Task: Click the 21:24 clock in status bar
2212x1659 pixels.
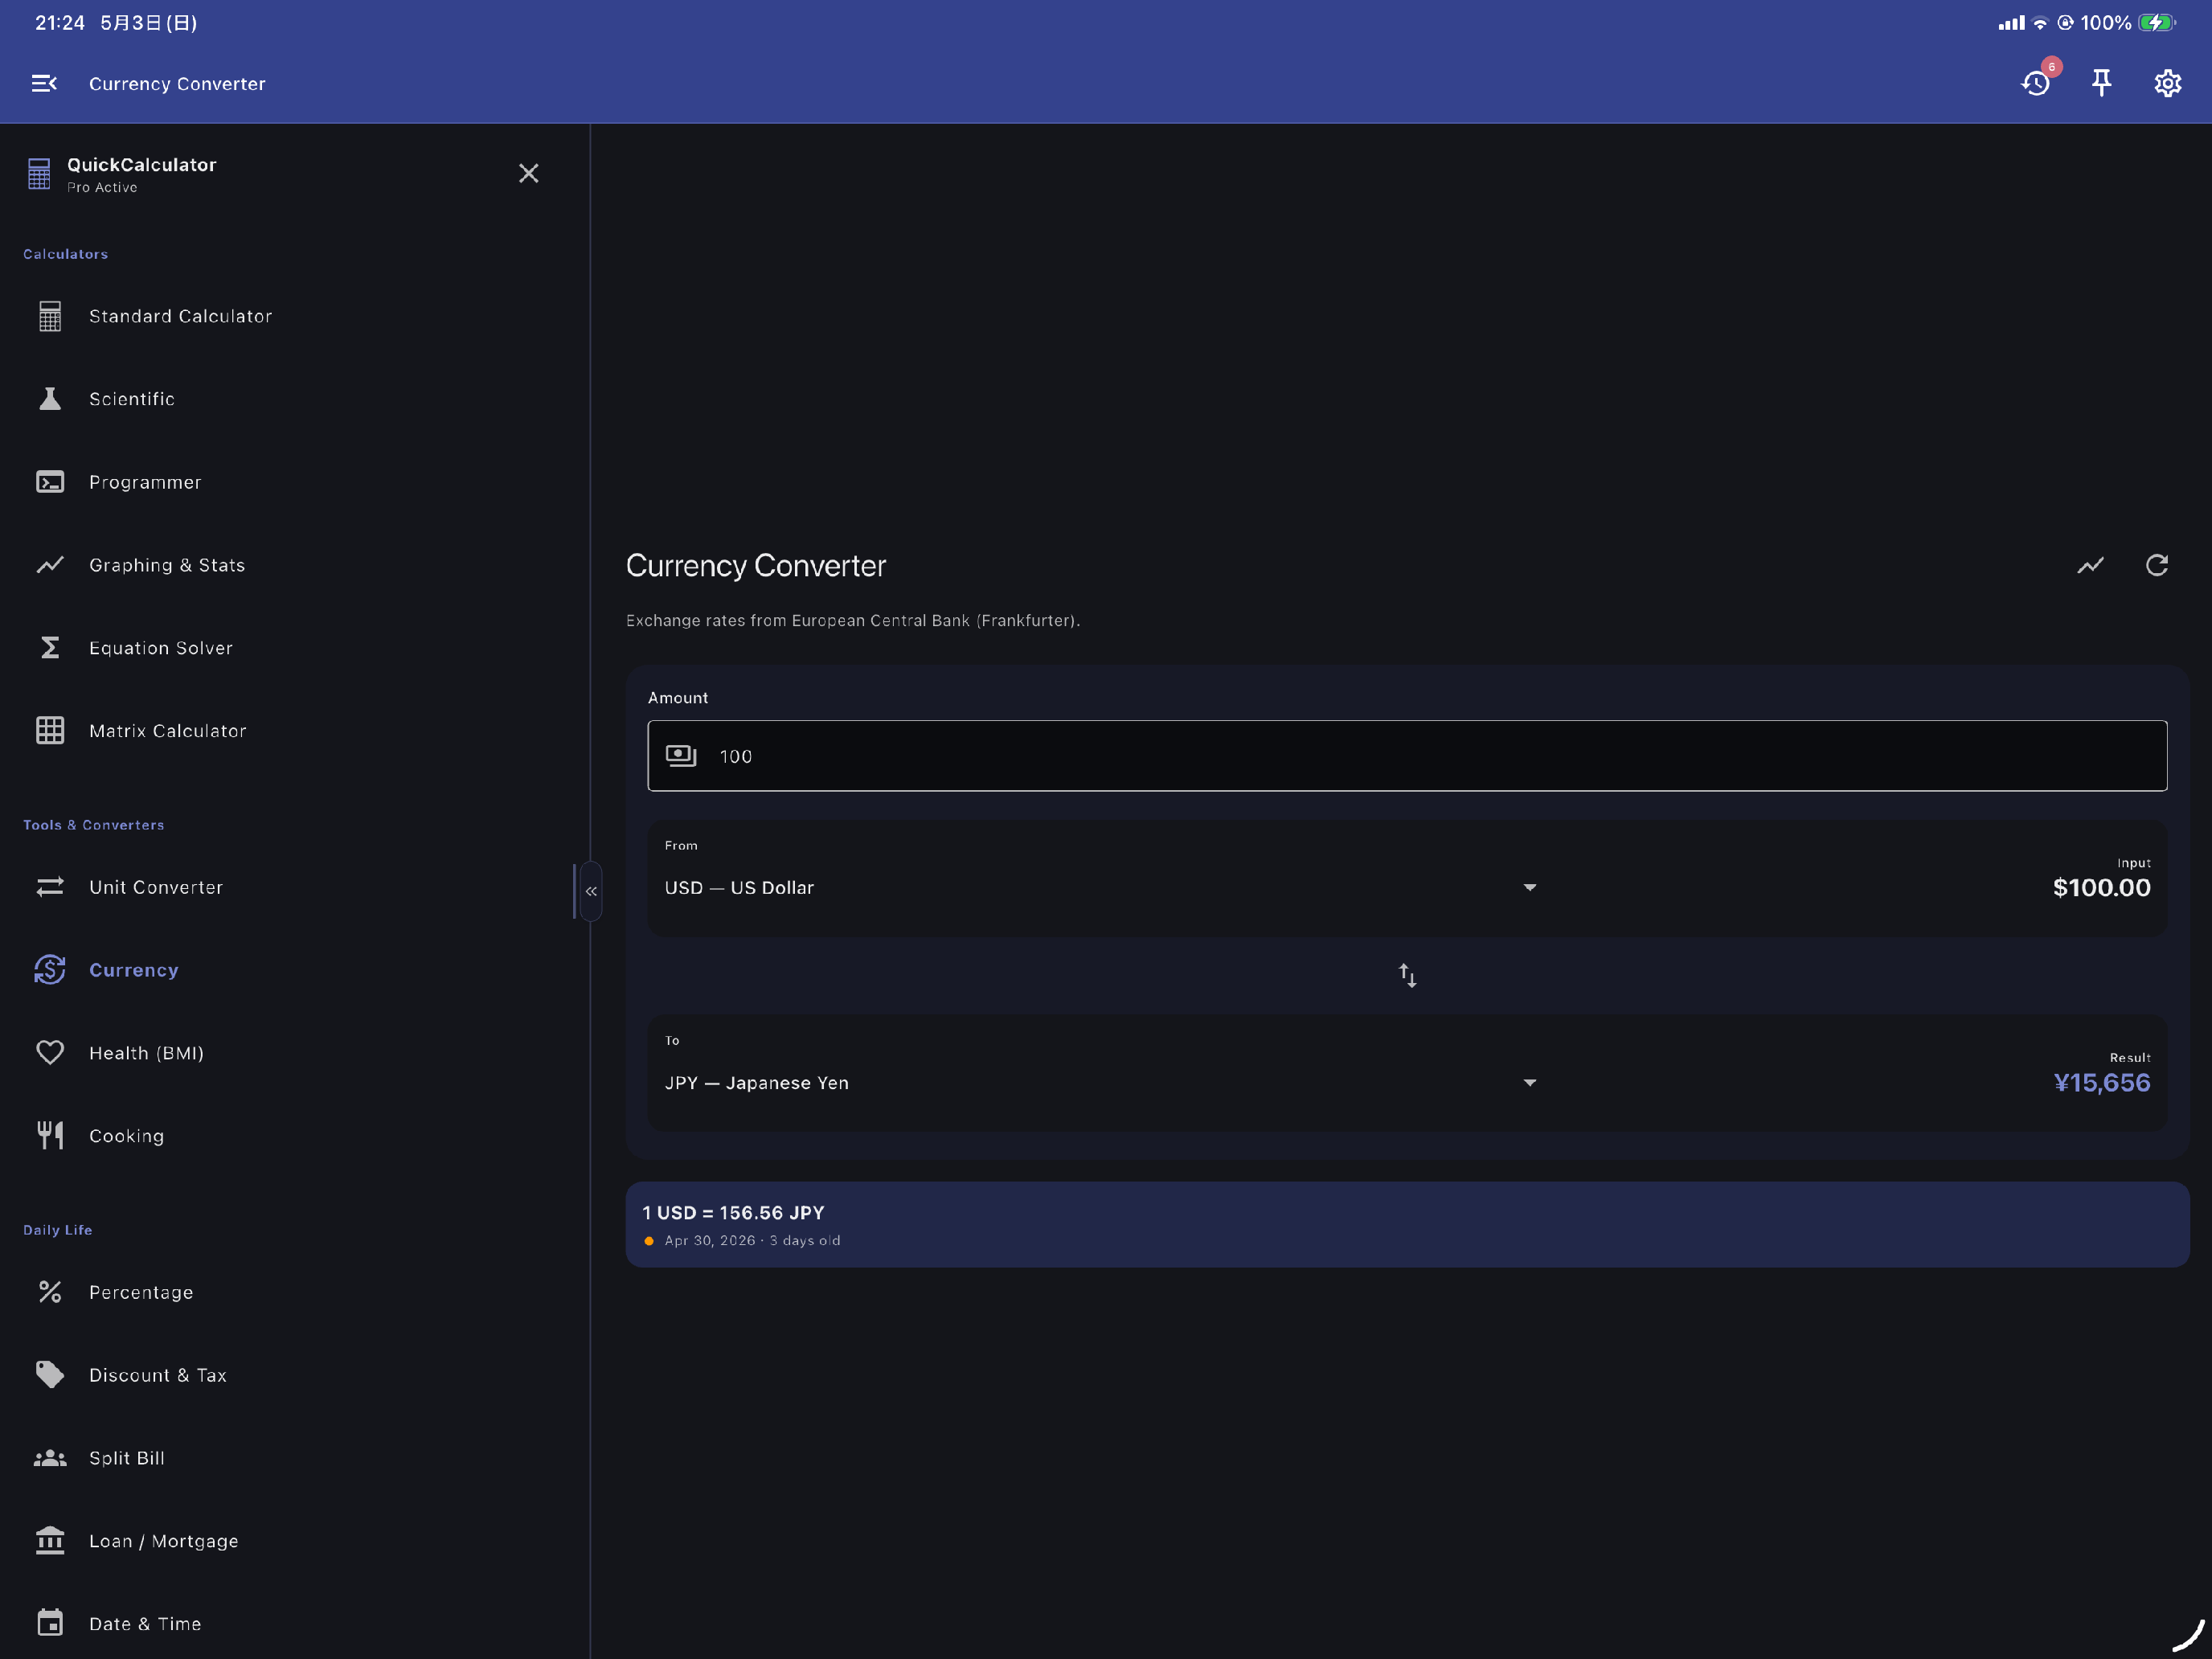Action: point(60,23)
